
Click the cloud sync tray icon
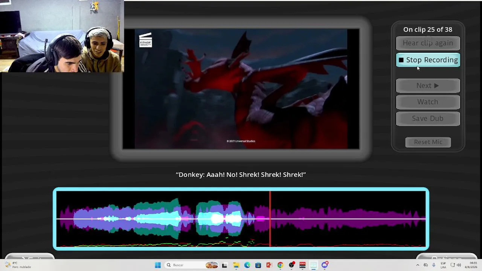point(426,265)
